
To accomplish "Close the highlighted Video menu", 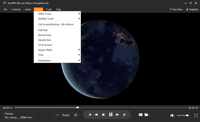I will [x=38, y=9].
